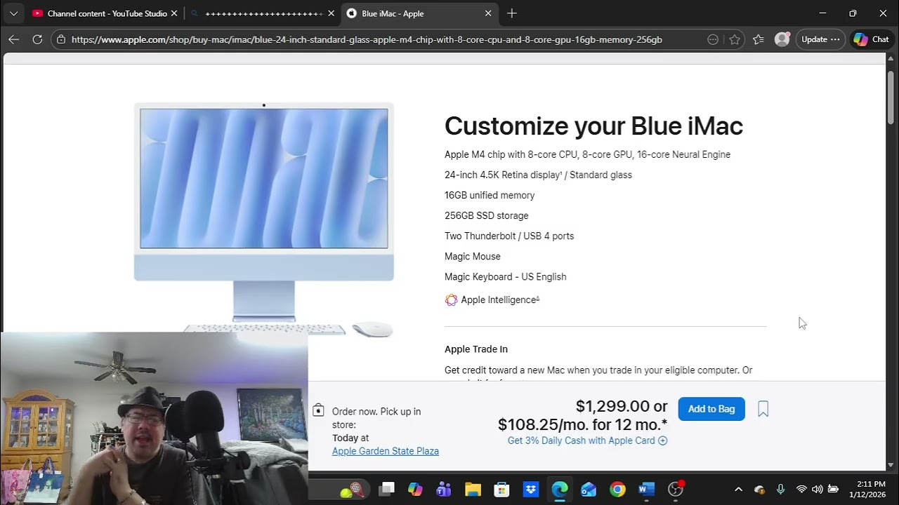Open the browser profile avatar
This screenshot has width=899, height=505.
[x=782, y=39]
